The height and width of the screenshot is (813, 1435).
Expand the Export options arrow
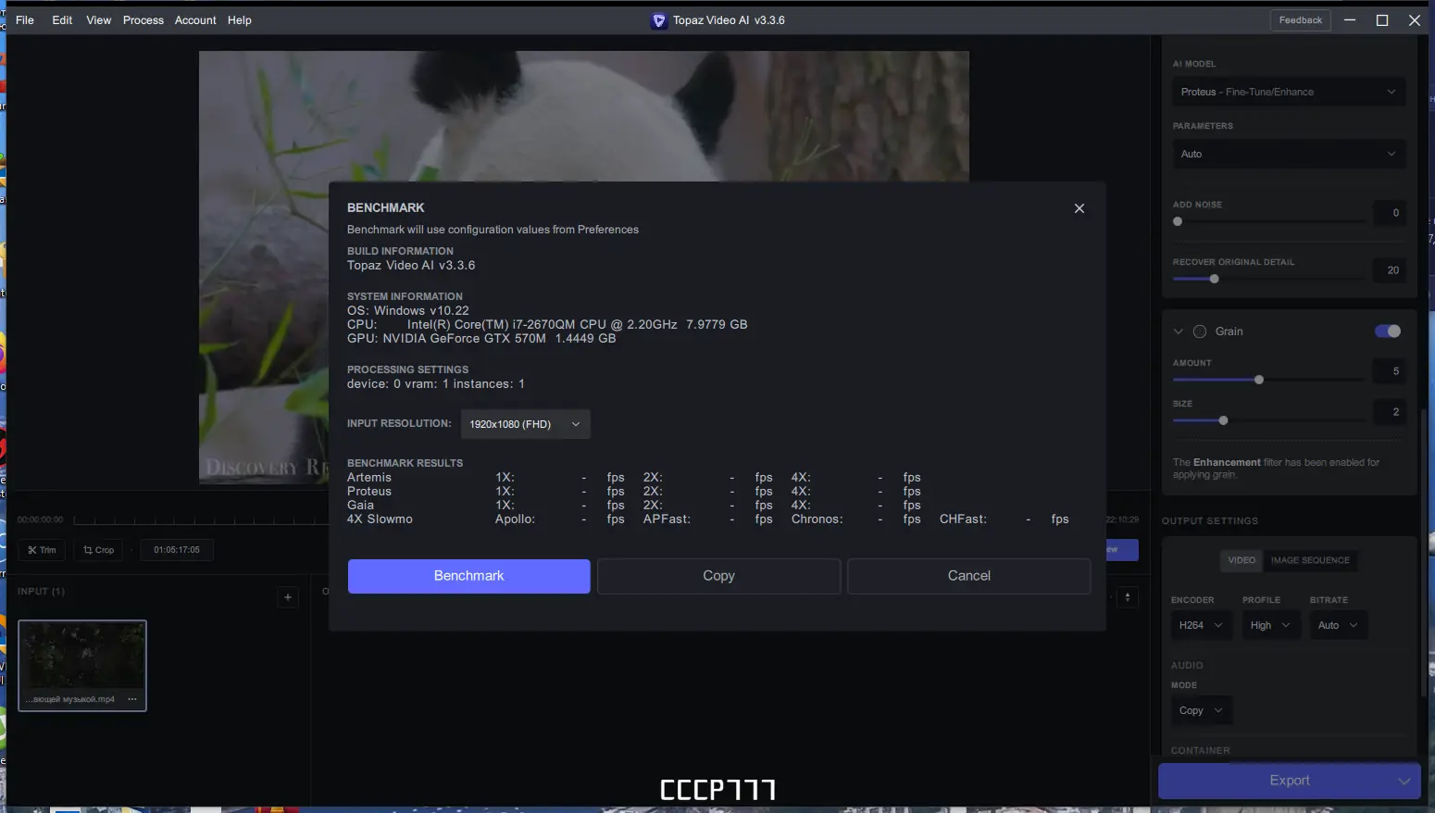click(1404, 781)
